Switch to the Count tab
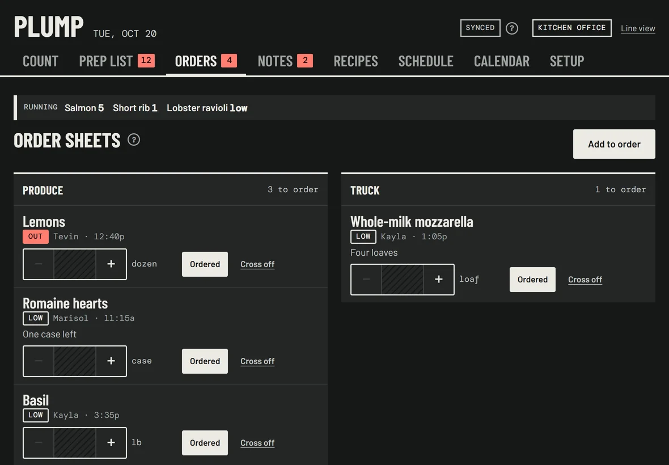This screenshot has height=465, width=669. [40, 61]
